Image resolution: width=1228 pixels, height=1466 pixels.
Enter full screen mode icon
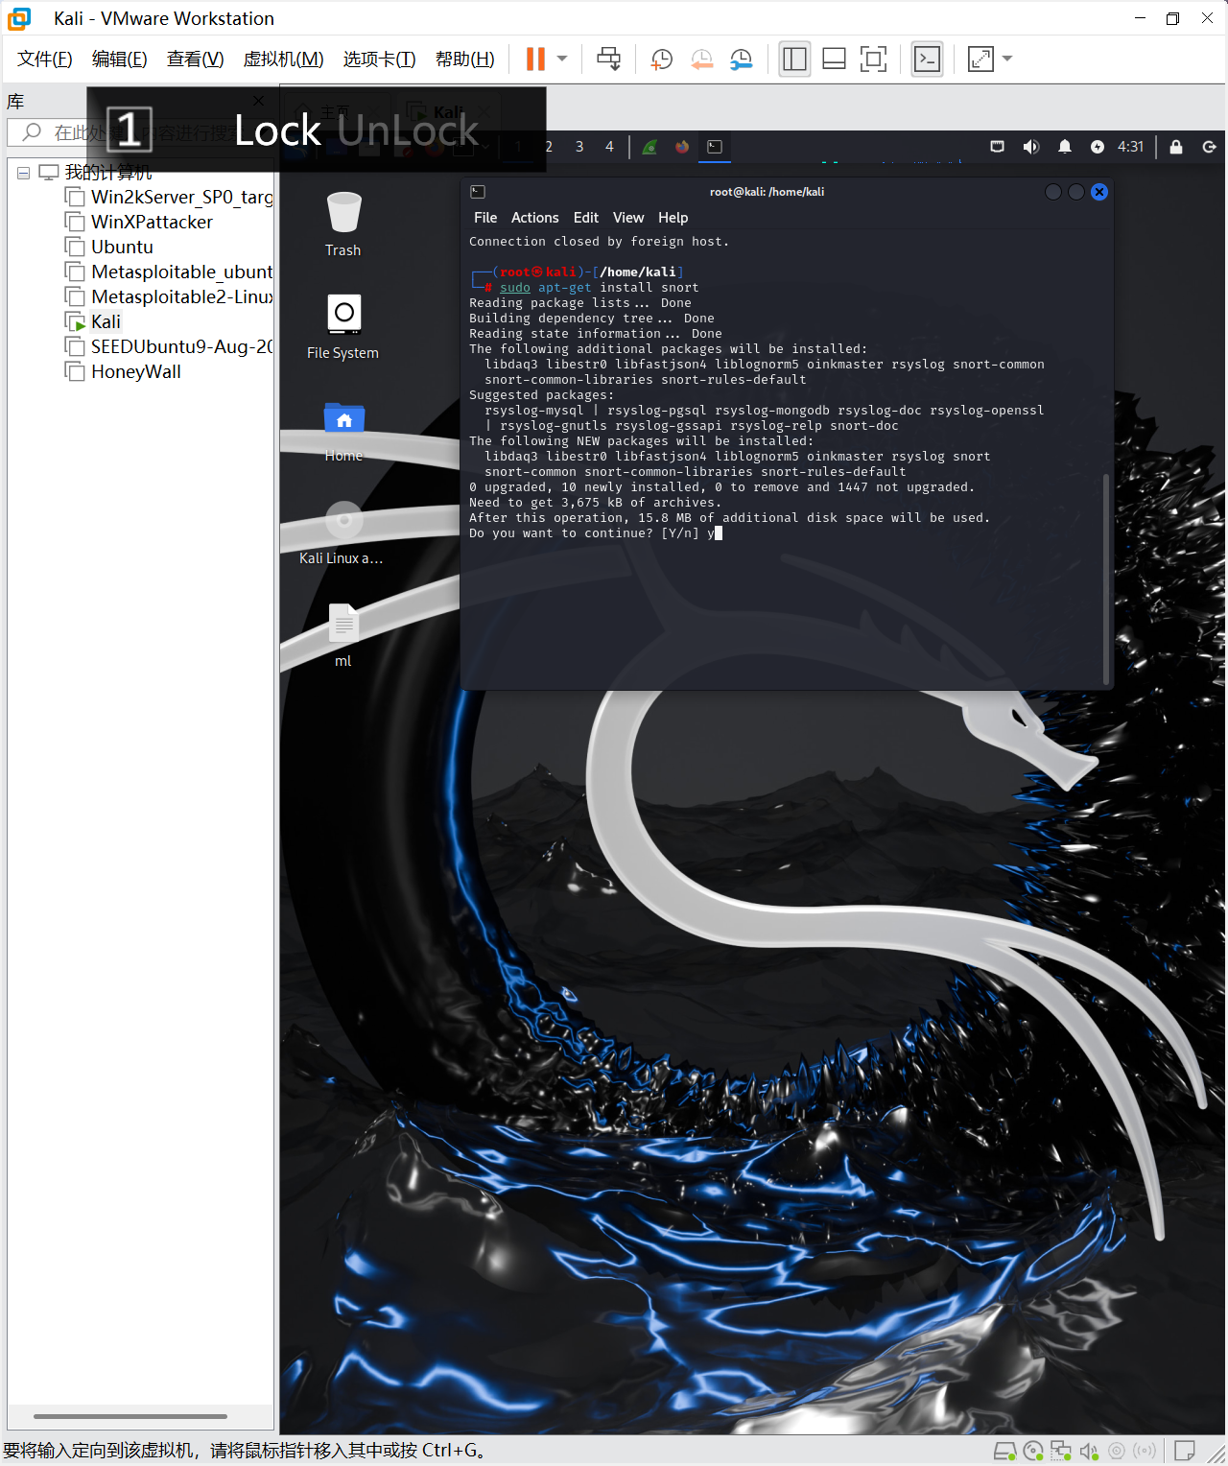873,59
